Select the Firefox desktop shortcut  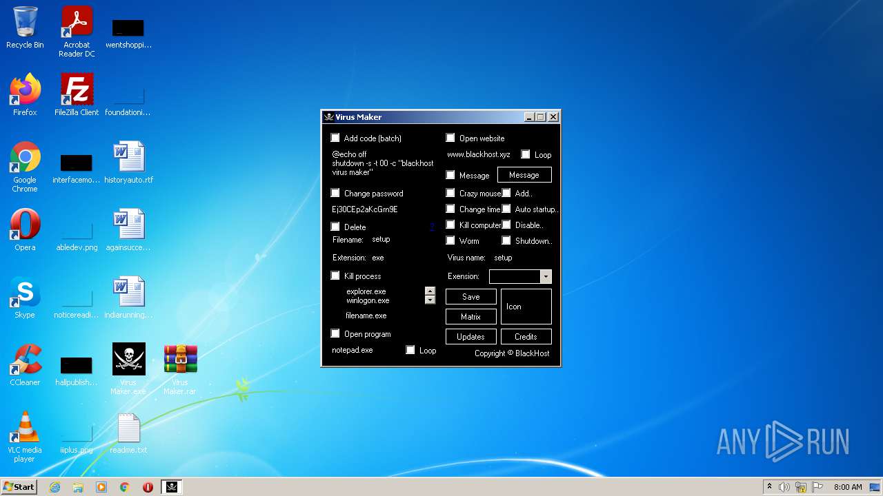click(x=25, y=95)
